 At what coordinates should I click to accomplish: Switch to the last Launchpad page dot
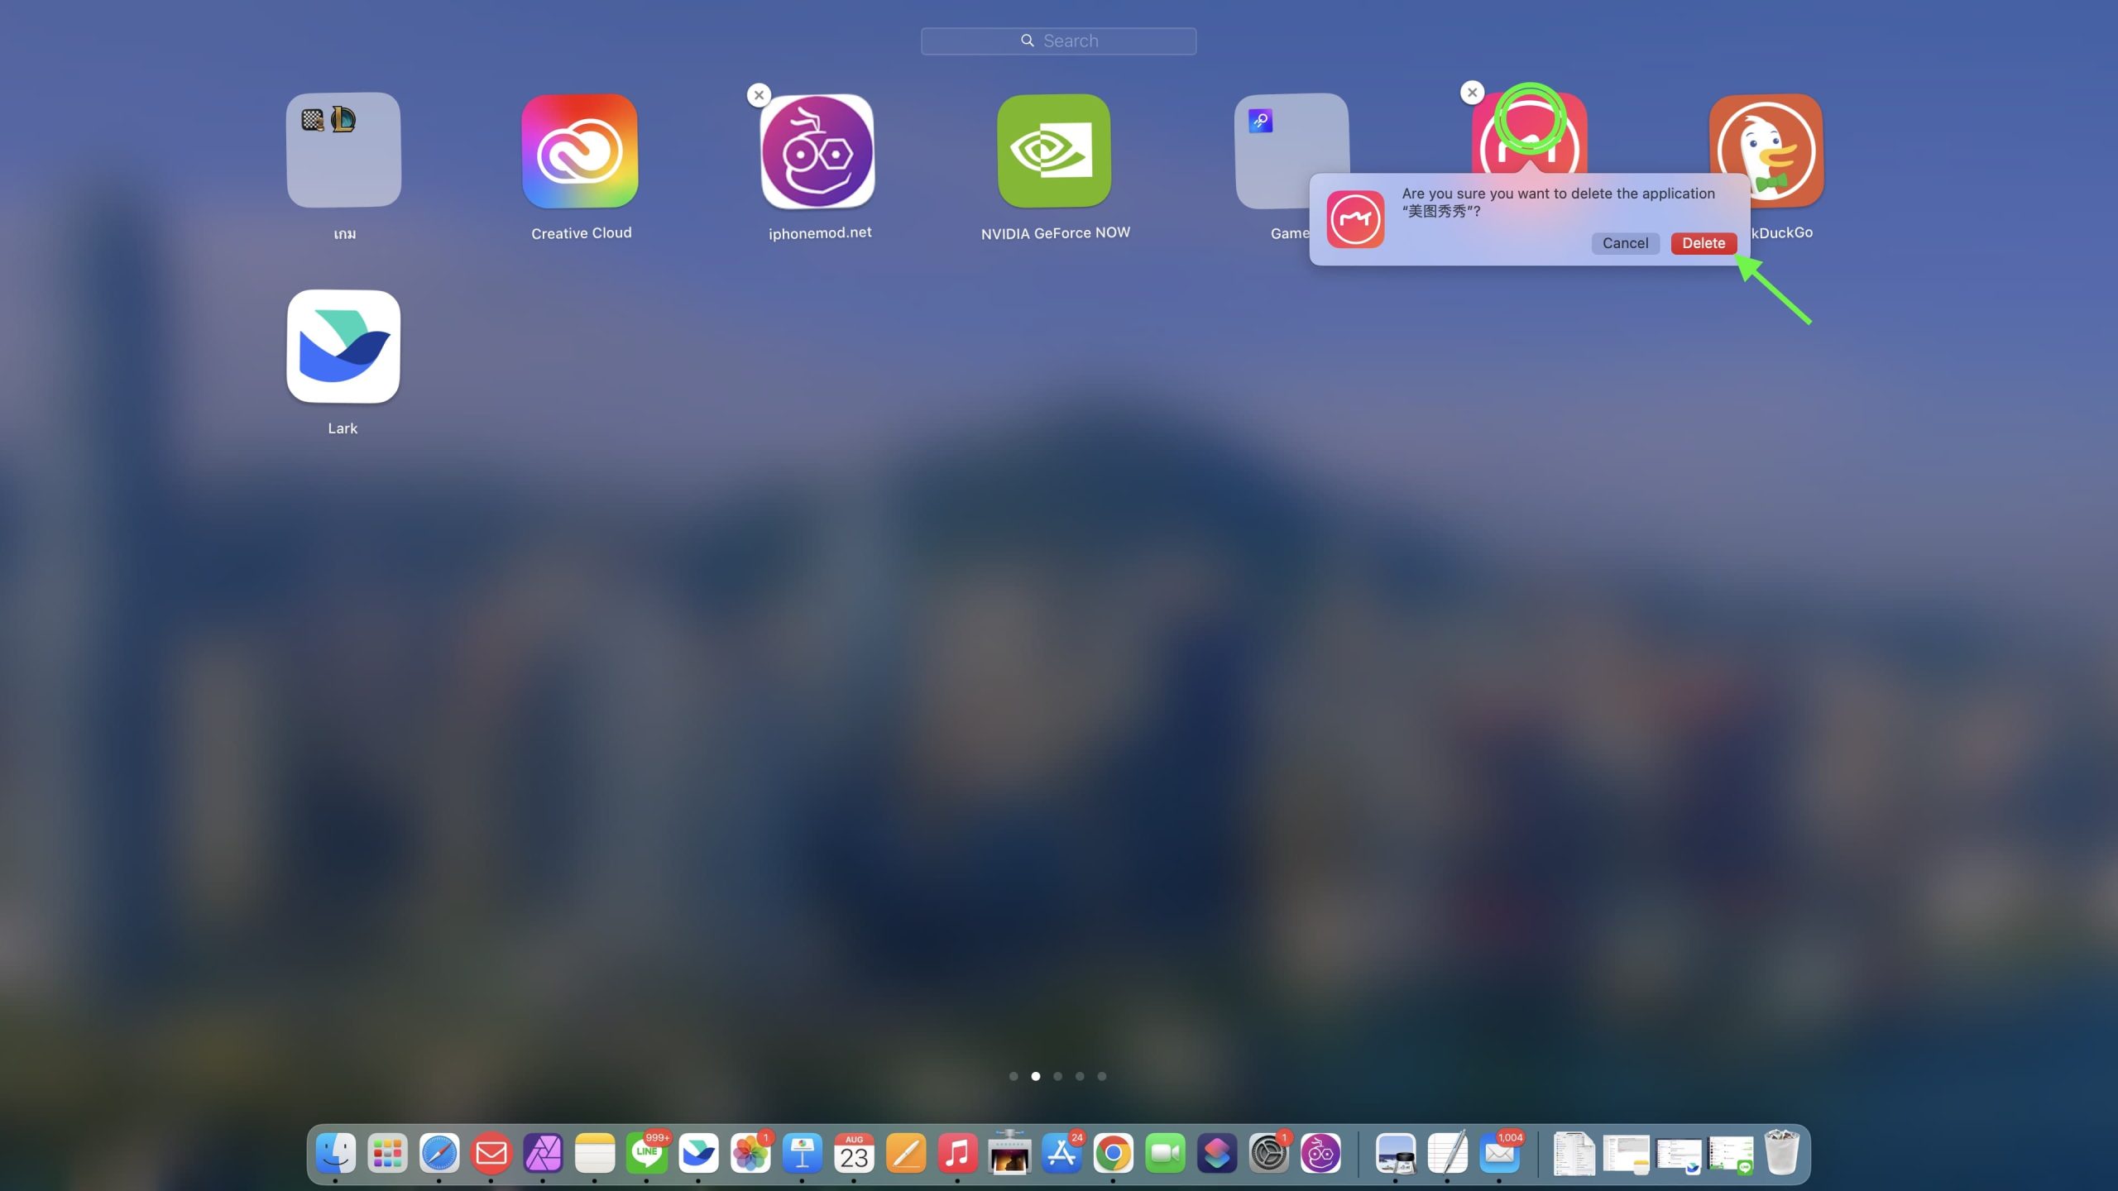1101,1076
